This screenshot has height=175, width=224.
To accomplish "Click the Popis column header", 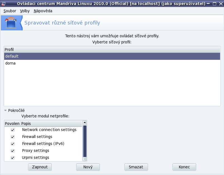I will tap(51, 124).
